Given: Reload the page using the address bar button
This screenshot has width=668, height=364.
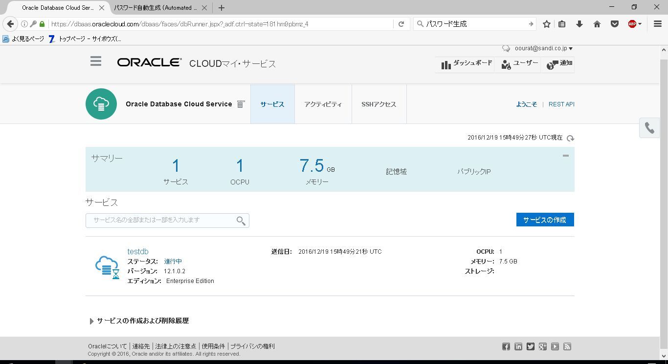Looking at the screenshot, I should [401, 24].
